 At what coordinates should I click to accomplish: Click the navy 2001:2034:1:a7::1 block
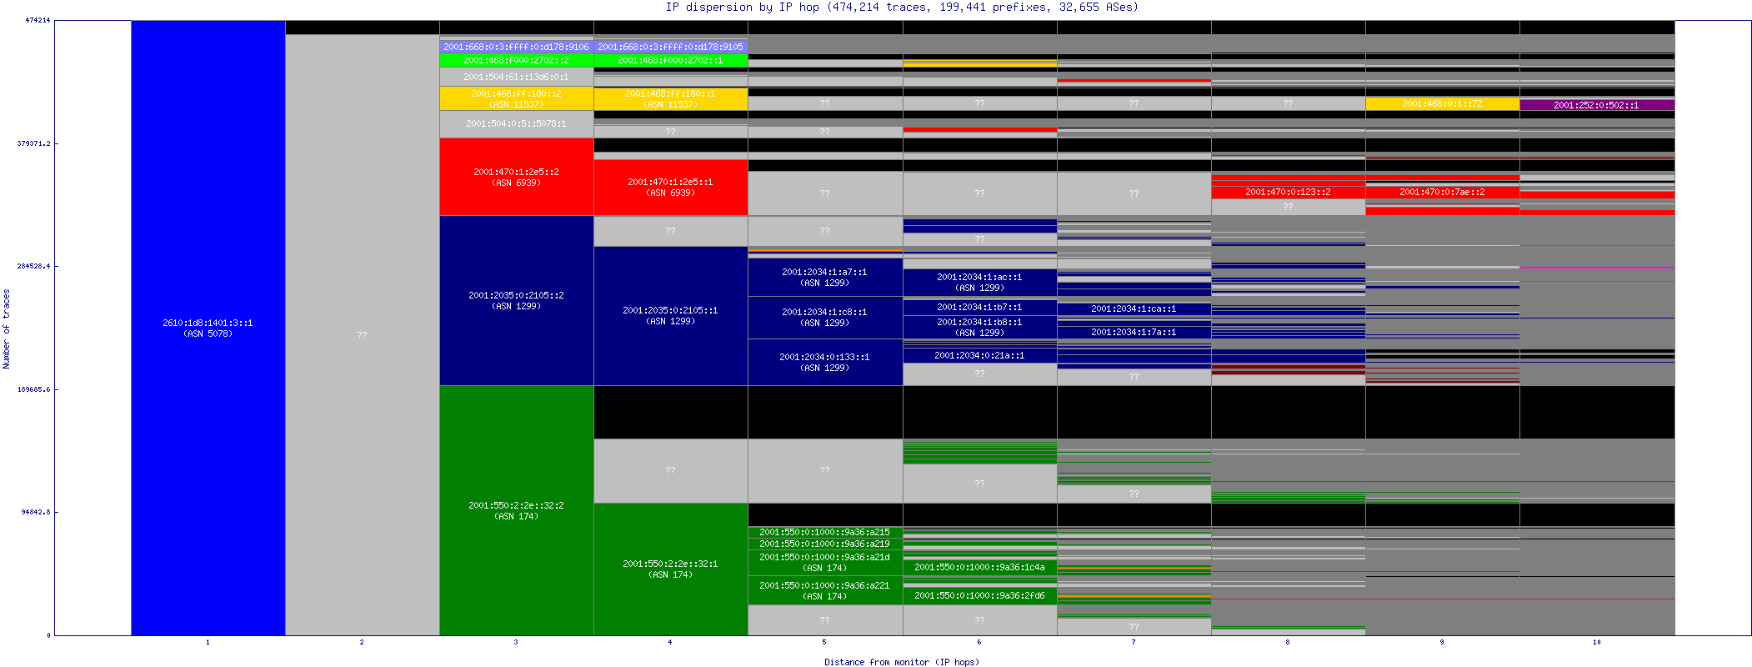pos(825,277)
